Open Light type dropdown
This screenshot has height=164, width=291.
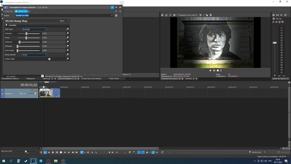(35, 29)
